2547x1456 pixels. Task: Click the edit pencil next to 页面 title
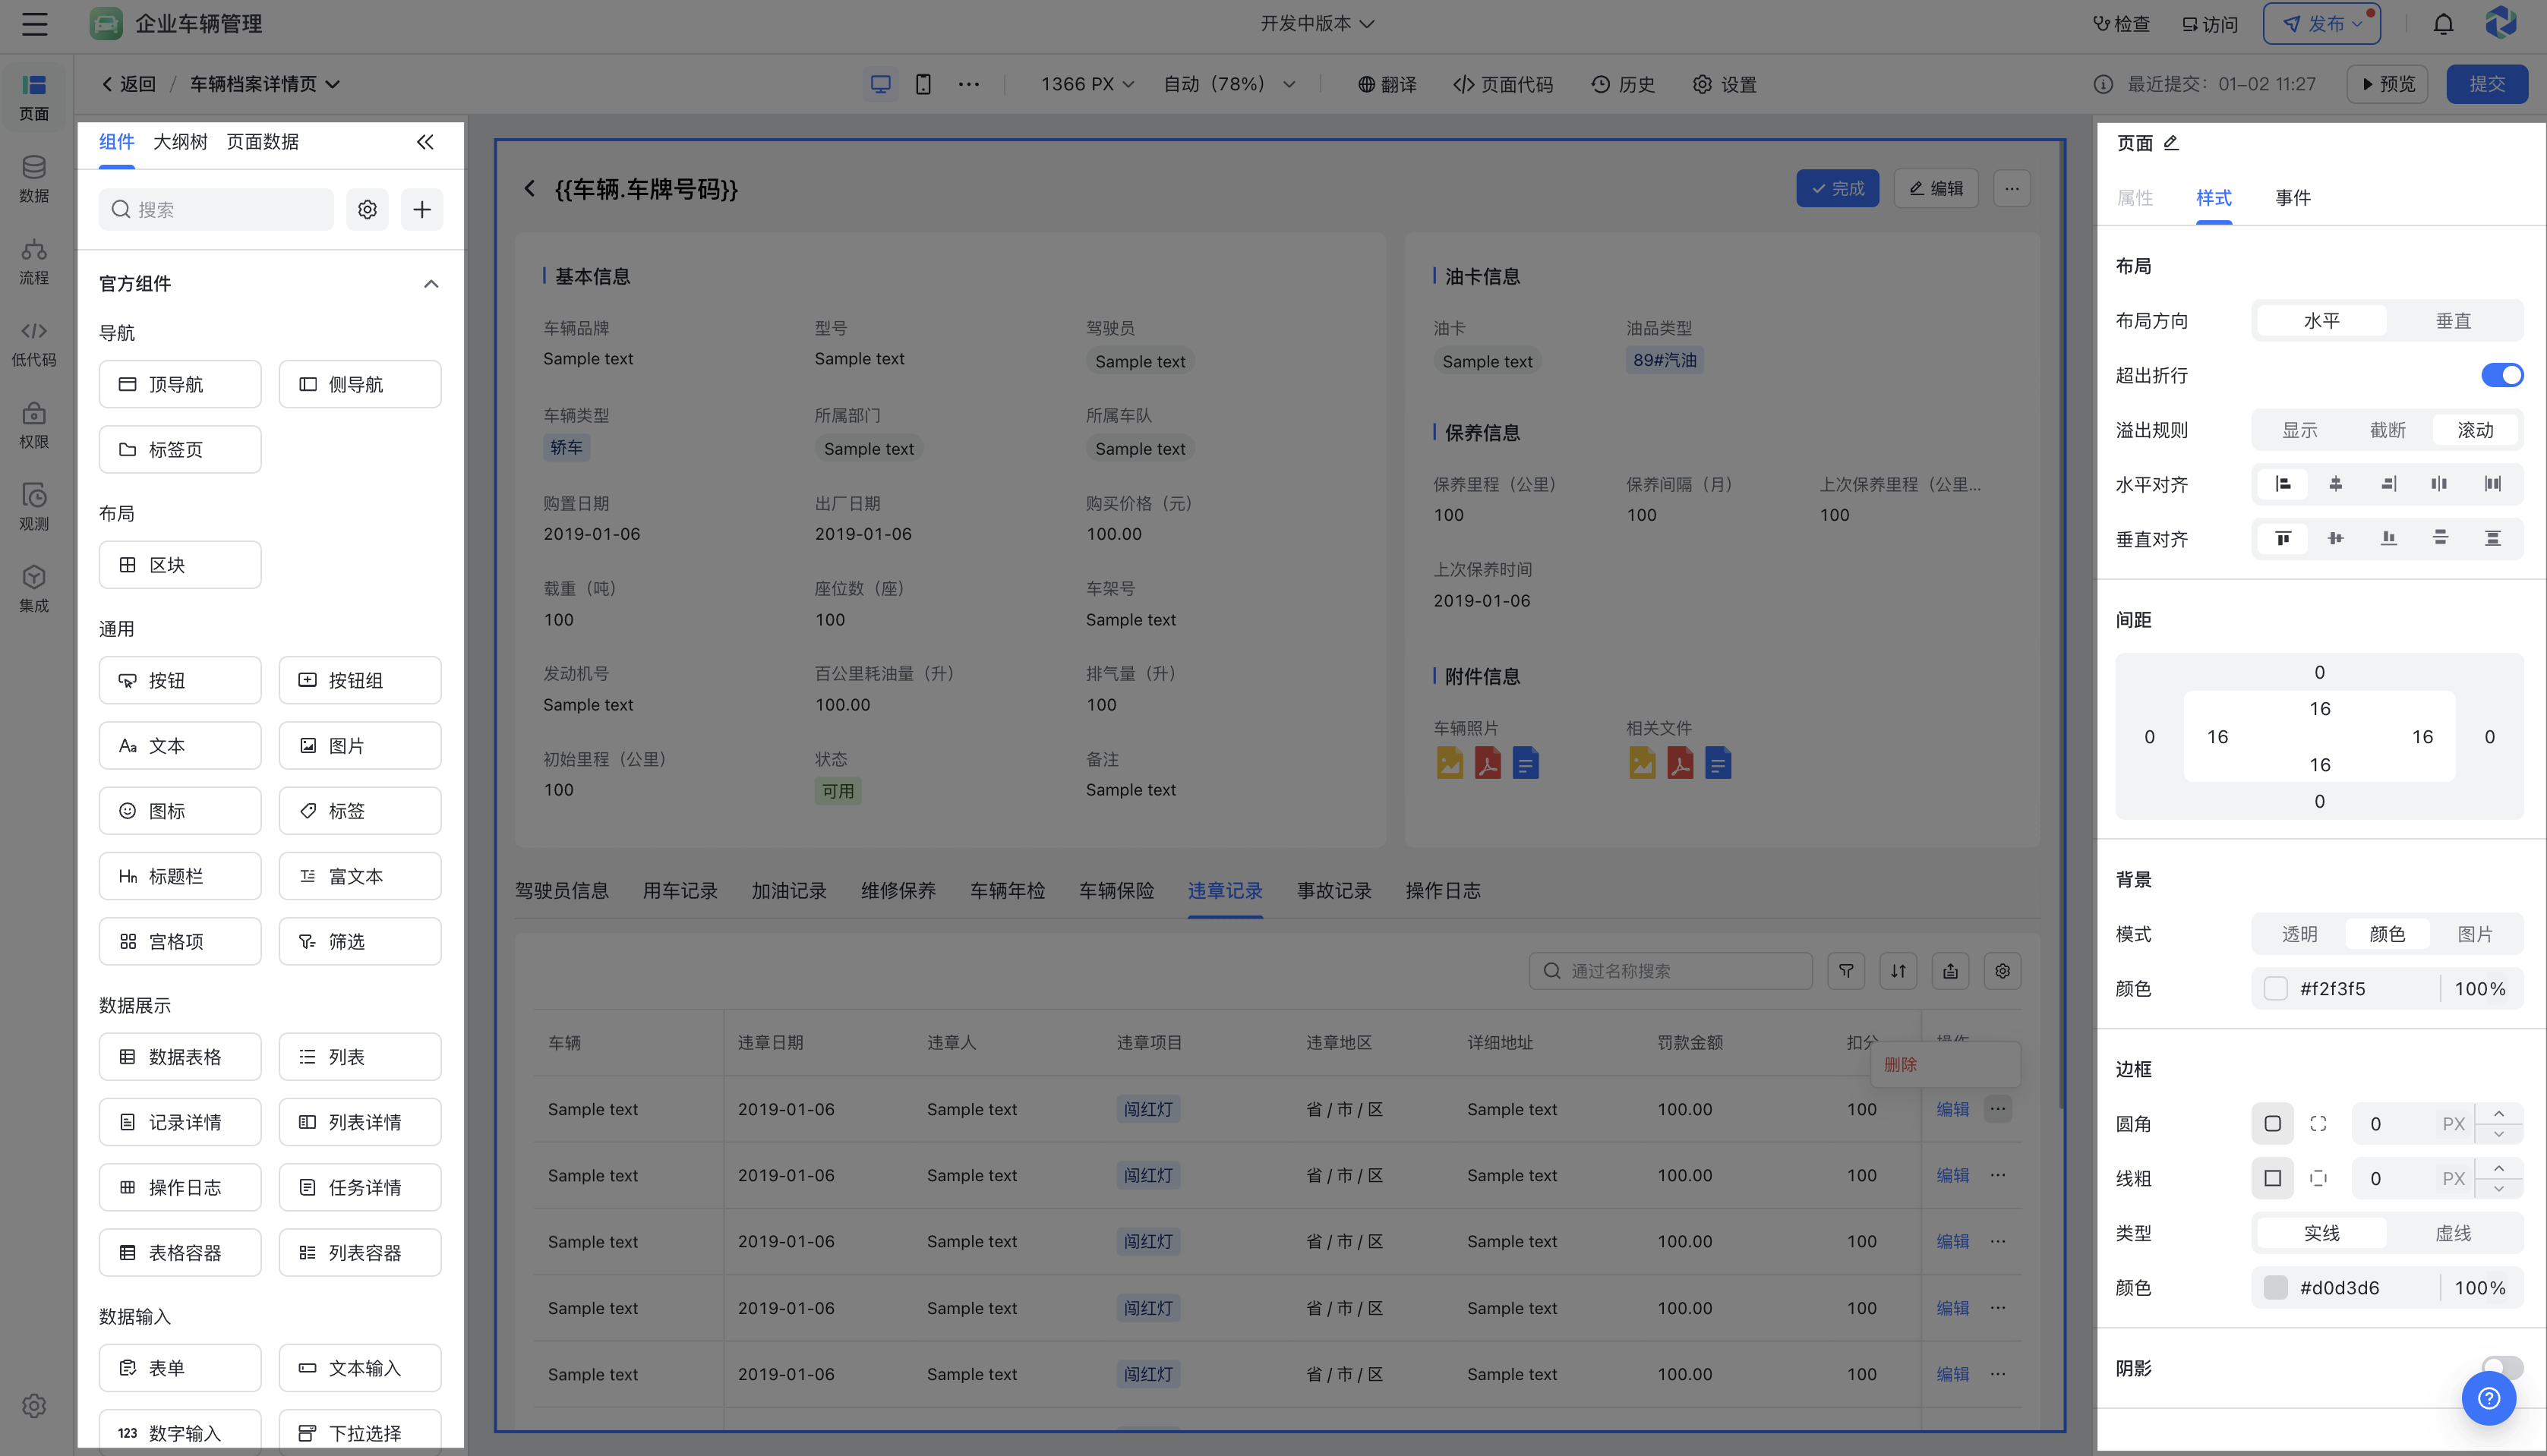click(x=2171, y=143)
